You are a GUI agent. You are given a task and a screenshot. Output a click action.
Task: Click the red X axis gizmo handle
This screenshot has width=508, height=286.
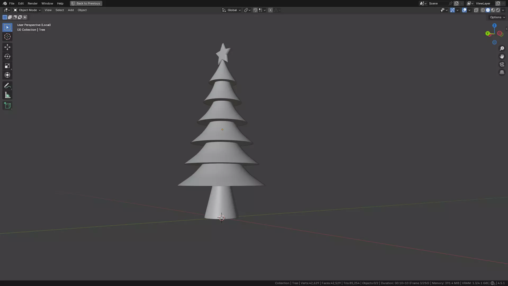tap(500, 33)
